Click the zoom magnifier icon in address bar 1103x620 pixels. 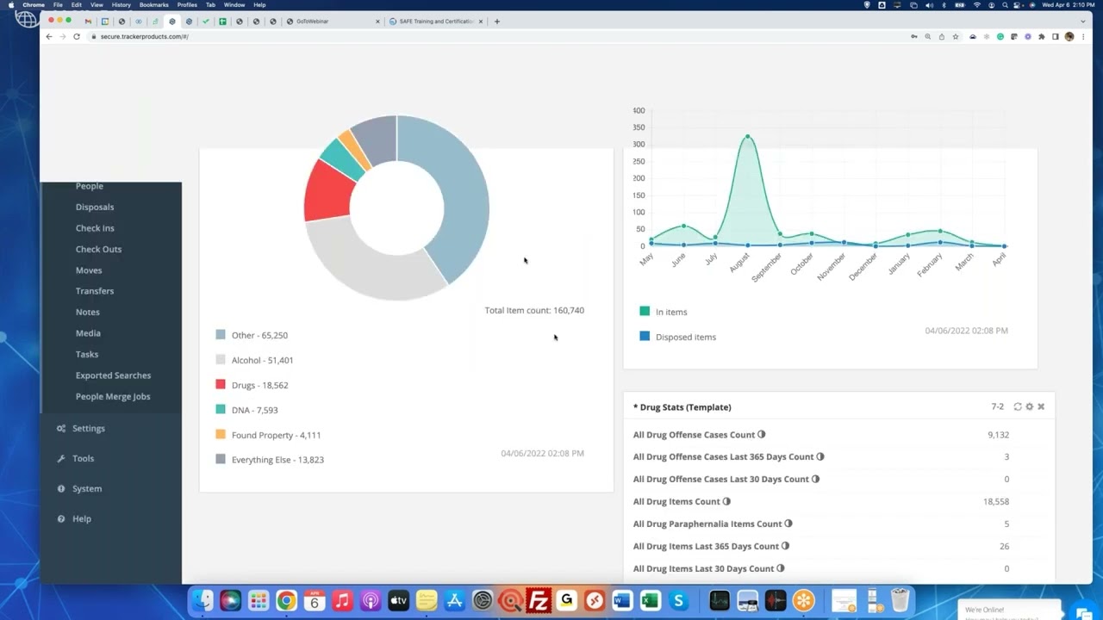coord(928,36)
